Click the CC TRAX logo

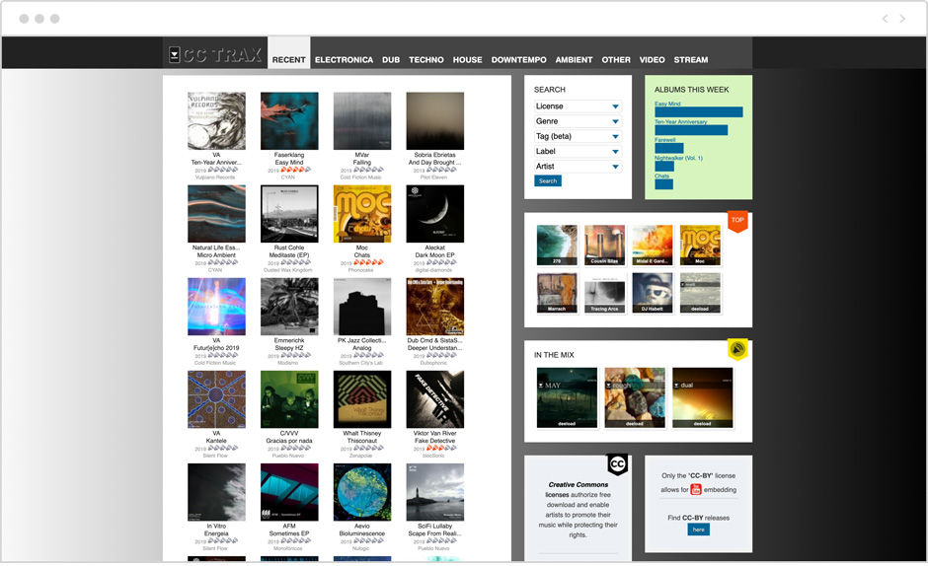click(x=215, y=55)
